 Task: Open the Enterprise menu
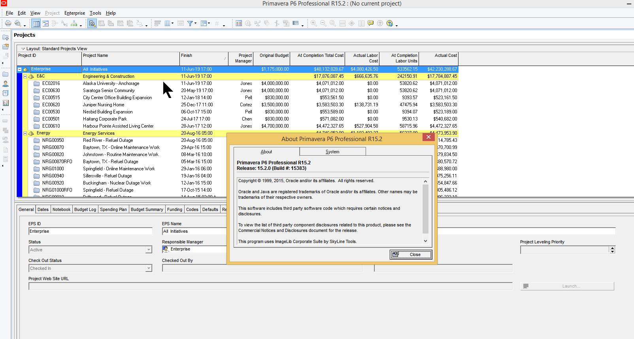click(x=75, y=13)
